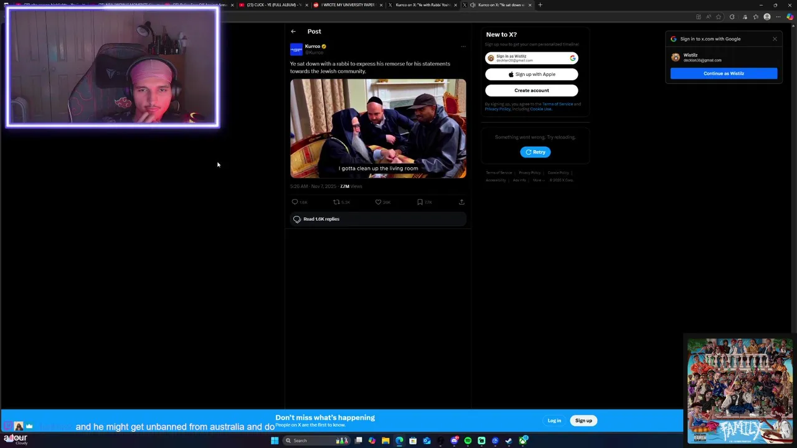The height and width of the screenshot is (448, 797).
Task: Open Cookie Use link
Action: [540, 109]
